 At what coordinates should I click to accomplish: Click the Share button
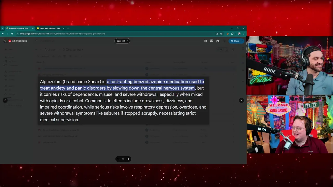coord(235,41)
